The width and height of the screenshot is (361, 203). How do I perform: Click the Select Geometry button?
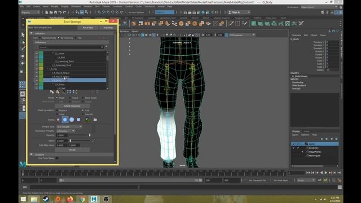point(72,106)
